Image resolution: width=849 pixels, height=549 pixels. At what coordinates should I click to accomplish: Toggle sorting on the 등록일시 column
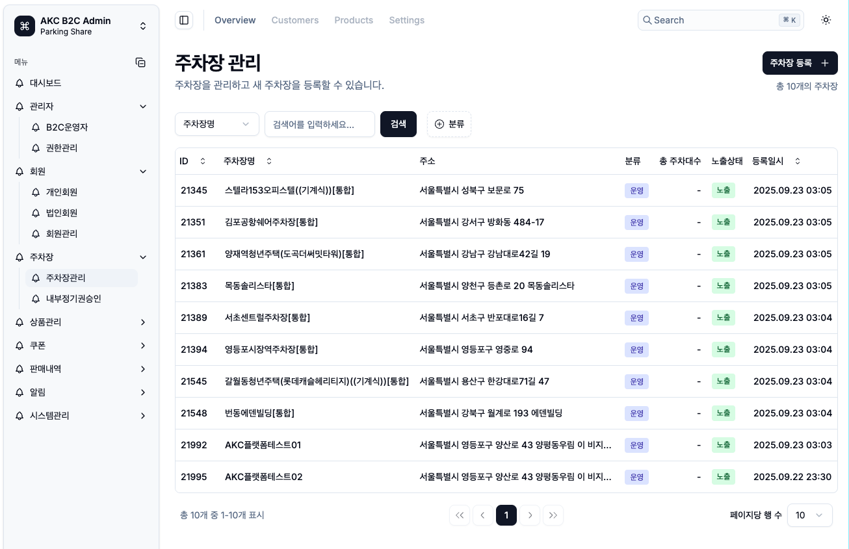click(798, 161)
